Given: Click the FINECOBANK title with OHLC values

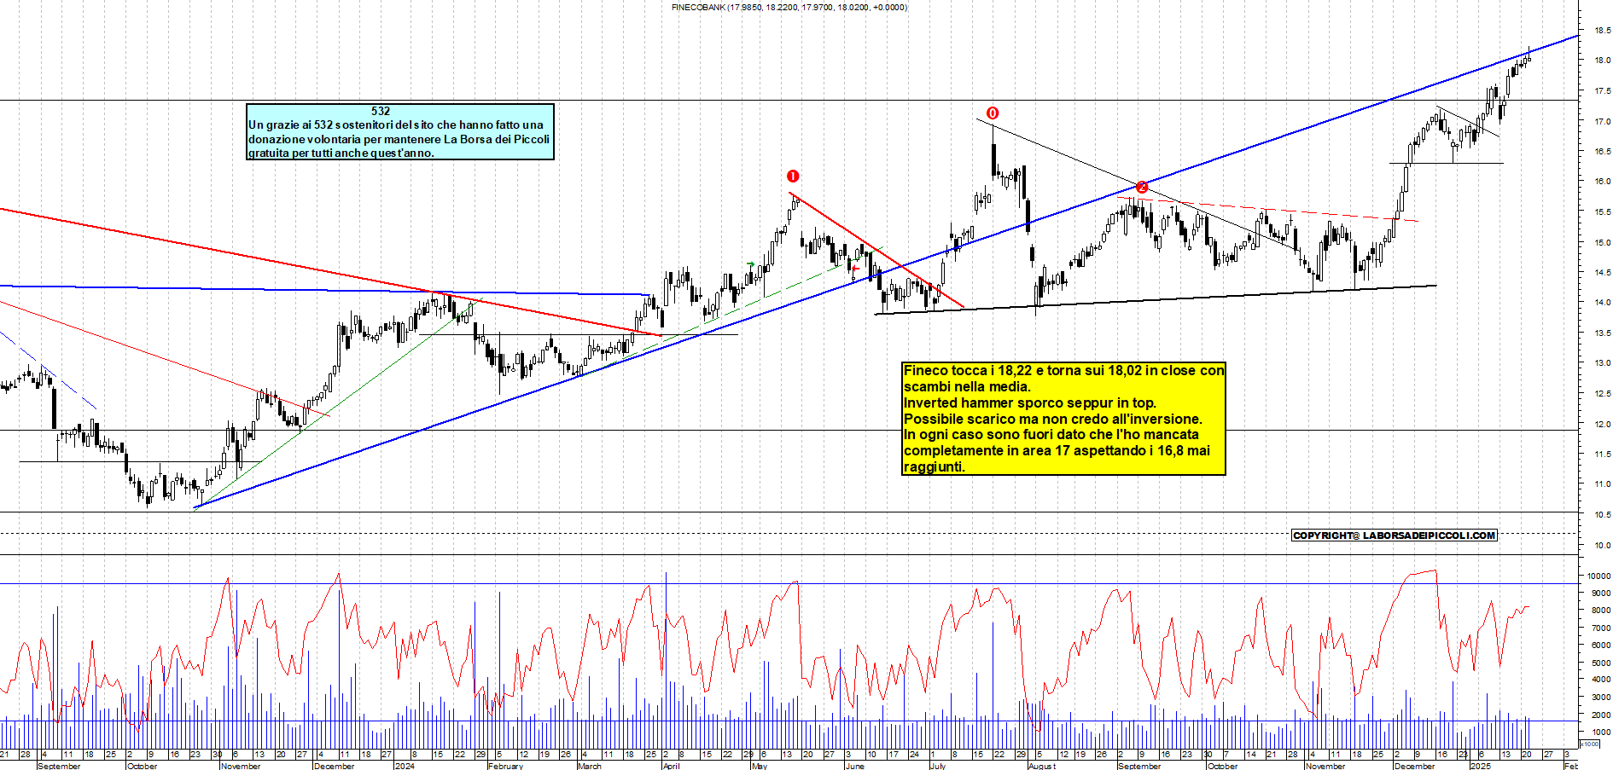Looking at the screenshot, I should pyautogui.click(x=789, y=8).
